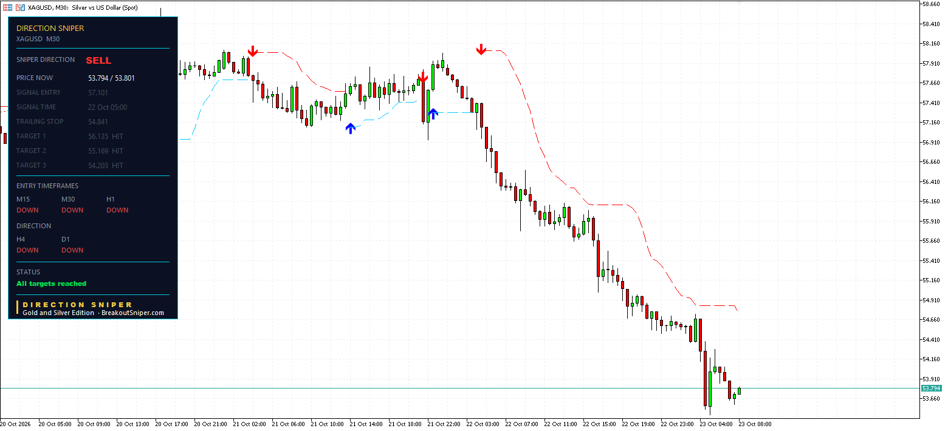
Task: Click the DIRECTION SNIPER panel heading
Action: [x=50, y=29]
